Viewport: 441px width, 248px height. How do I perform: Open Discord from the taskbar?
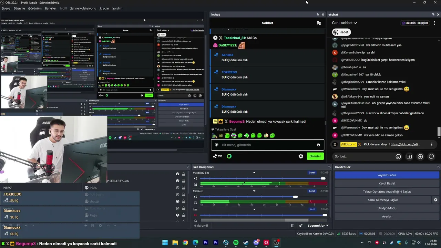pyautogui.click(x=256, y=242)
